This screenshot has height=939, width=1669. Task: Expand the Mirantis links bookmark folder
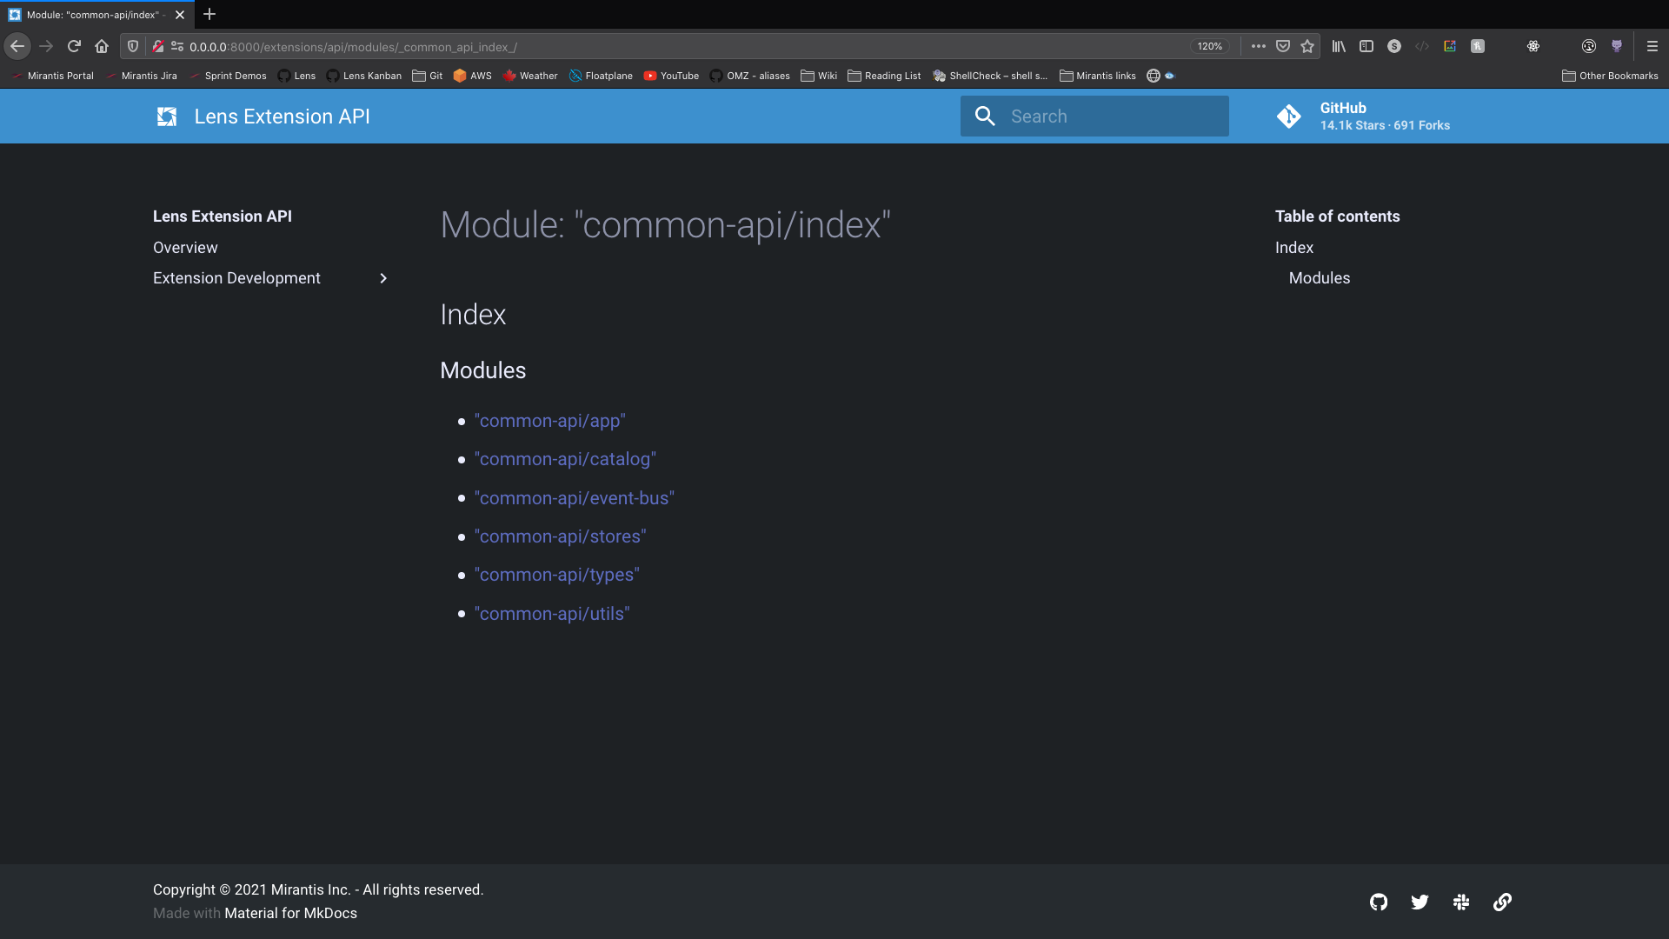tap(1097, 76)
